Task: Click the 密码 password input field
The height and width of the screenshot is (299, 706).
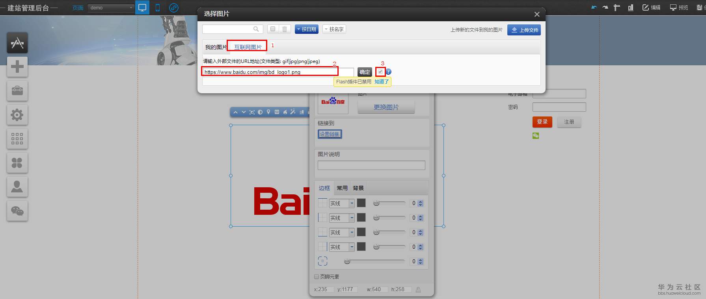Action: pos(559,107)
